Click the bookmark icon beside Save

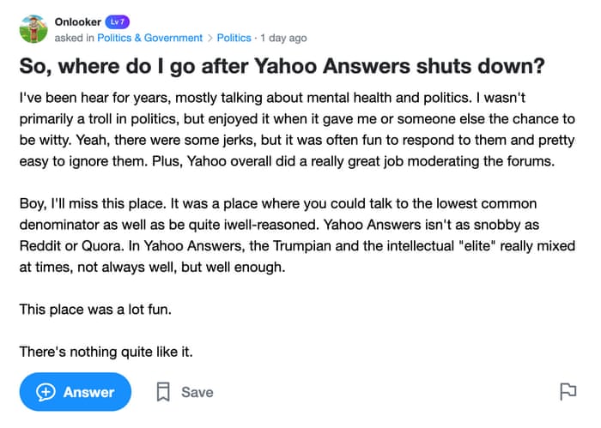(163, 392)
